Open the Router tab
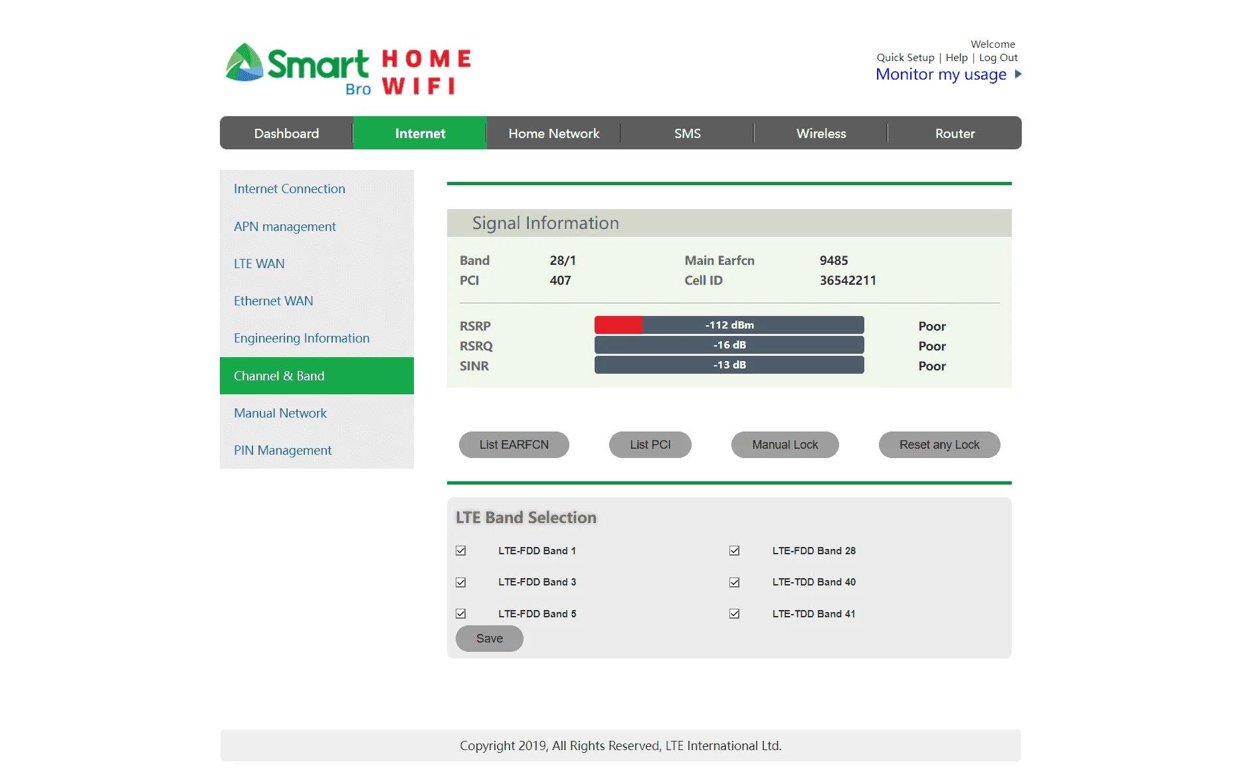 (x=955, y=133)
